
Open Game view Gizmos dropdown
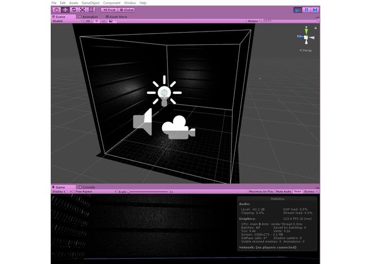coord(311,191)
